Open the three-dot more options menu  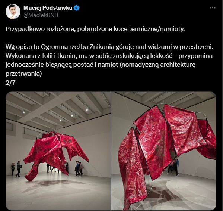(213, 8)
